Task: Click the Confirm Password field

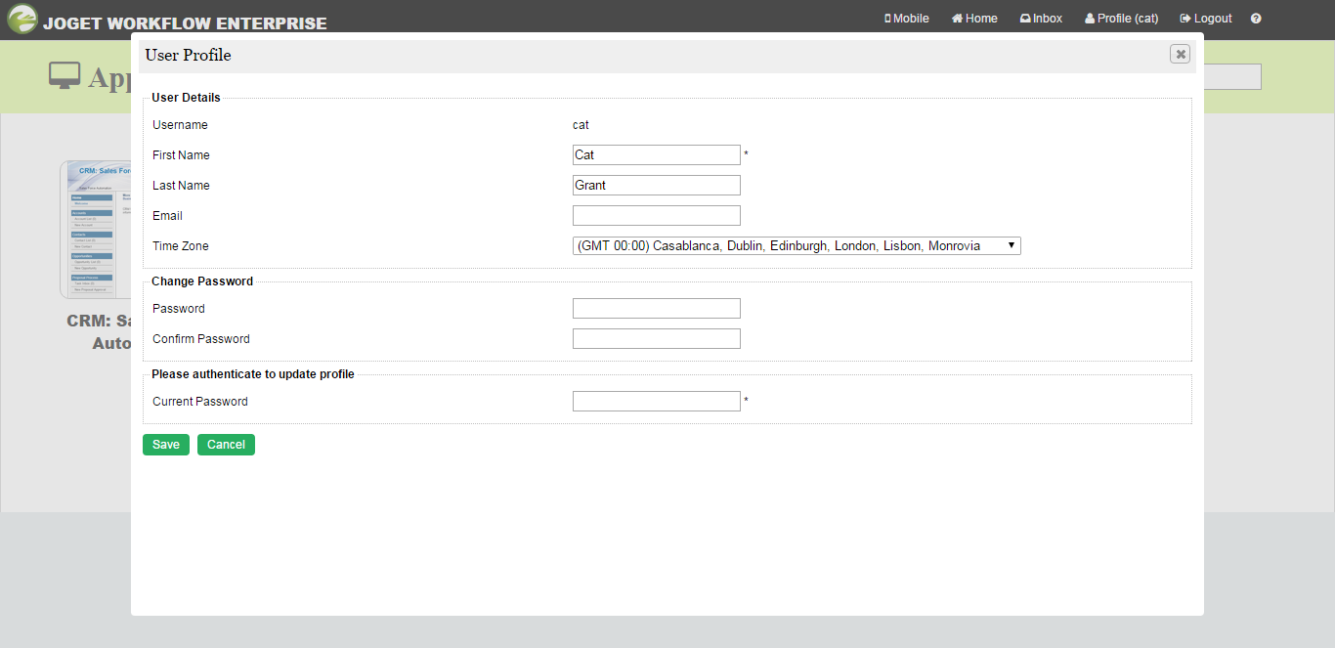Action: [x=656, y=339]
